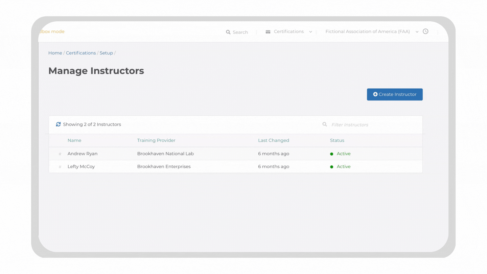The height and width of the screenshot is (274, 487).
Task: Sort by Training Provider column header
Action: [x=156, y=140]
